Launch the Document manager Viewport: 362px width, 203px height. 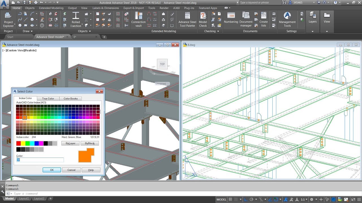click(246, 20)
